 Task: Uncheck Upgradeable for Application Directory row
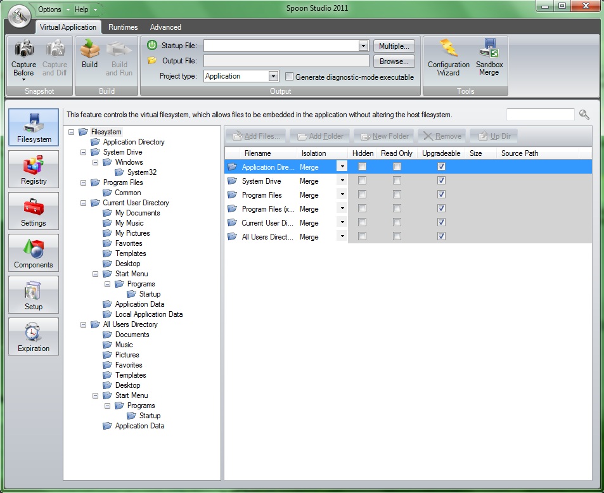click(x=442, y=167)
